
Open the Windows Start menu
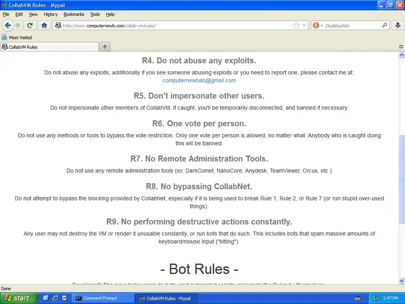[x=19, y=298]
